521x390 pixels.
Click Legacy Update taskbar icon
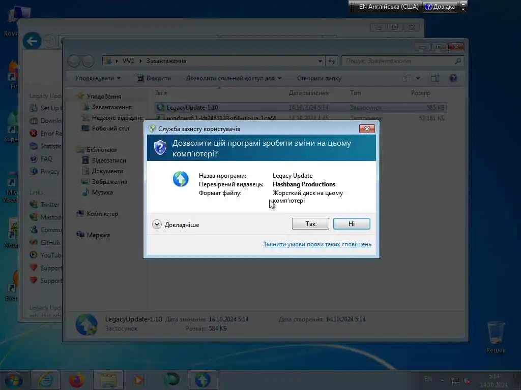pyautogui.click(x=202, y=380)
